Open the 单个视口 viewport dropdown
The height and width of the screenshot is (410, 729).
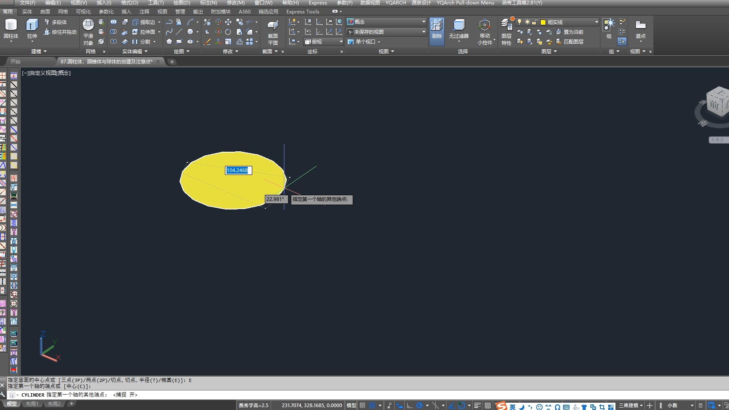(x=364, y=41)
